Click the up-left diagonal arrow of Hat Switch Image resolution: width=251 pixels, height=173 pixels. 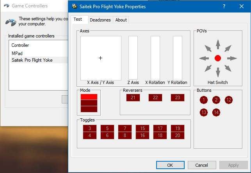208,48
